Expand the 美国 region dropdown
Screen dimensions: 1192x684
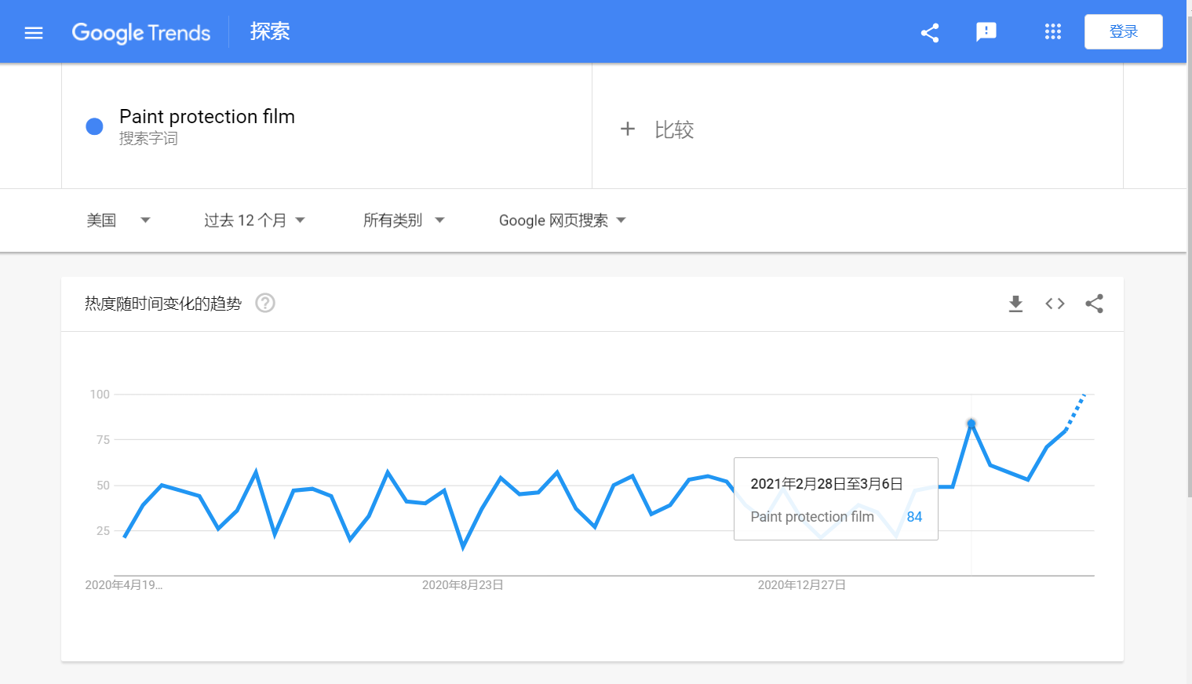[118, 220]
